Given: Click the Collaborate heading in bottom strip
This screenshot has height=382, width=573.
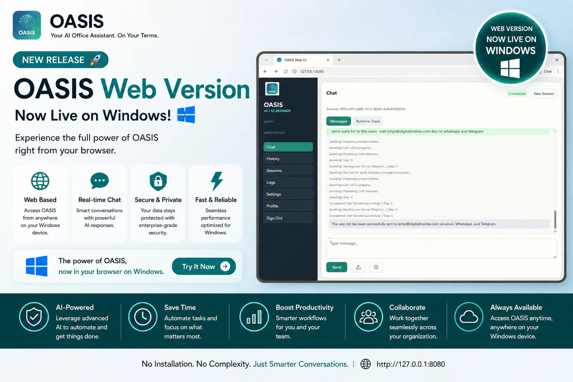Looking at the screenshot, I should point(407,307).
